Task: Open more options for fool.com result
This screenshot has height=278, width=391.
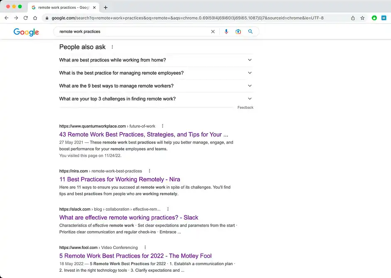Action: click(145, 247)
